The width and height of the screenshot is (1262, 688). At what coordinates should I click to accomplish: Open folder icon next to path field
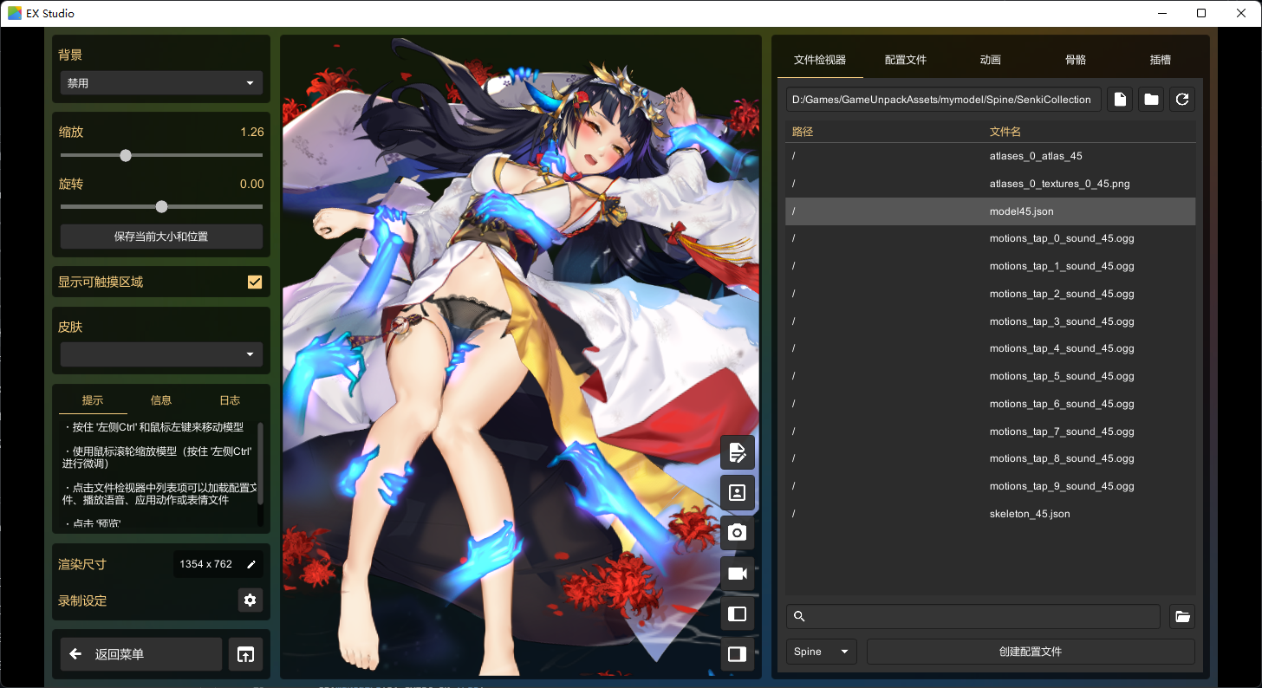coord(1151,100)
